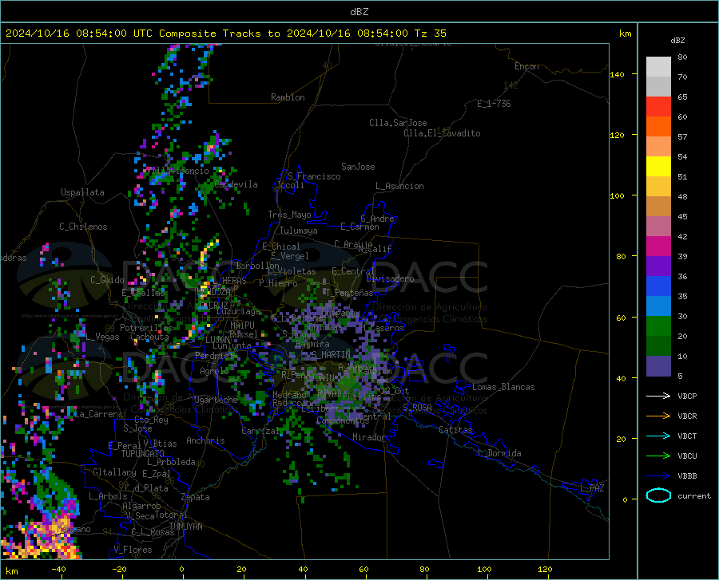Click the 'Tulumaya' map label

[x=299, y=231]
